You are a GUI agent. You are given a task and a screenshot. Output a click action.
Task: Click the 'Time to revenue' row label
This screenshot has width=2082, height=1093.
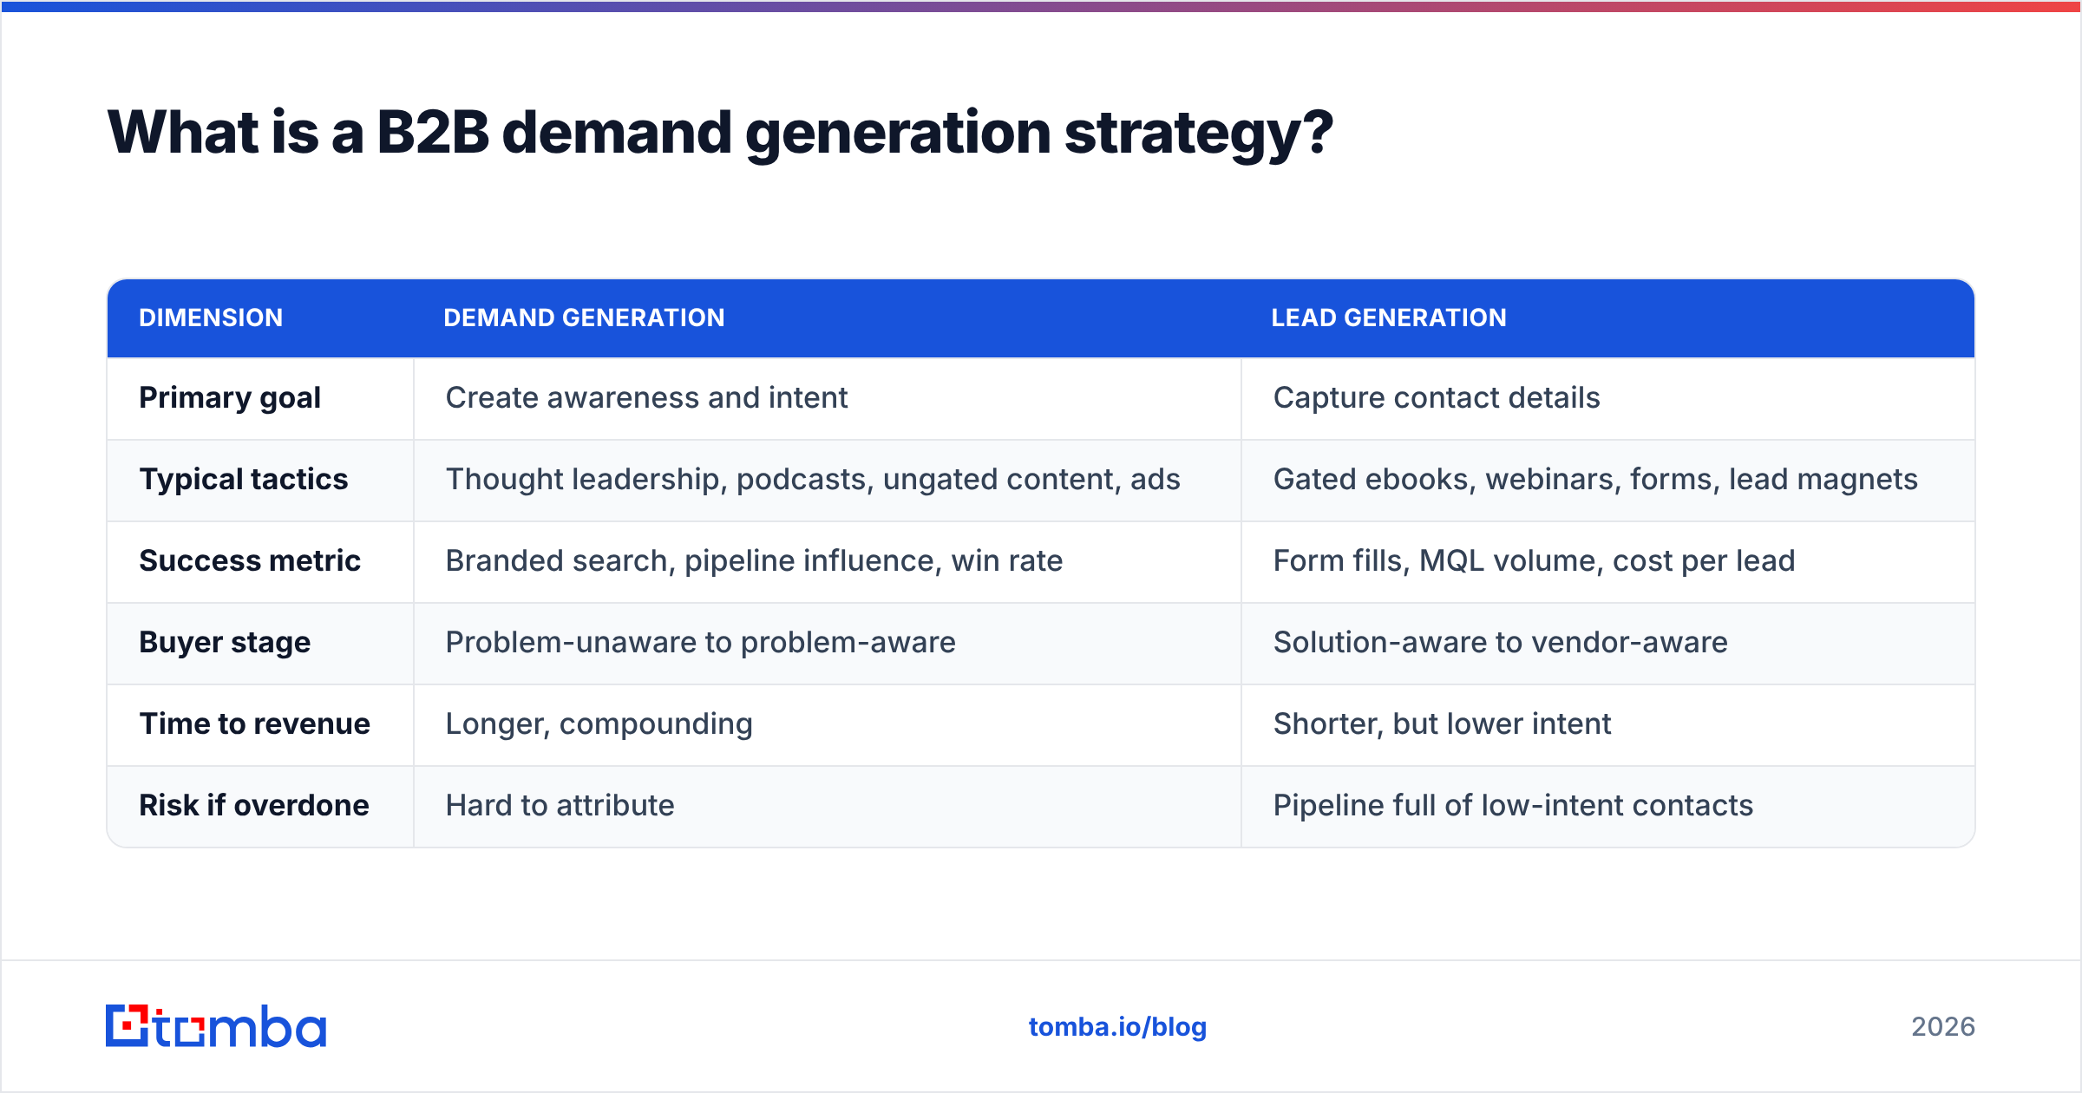pos(255,723)
